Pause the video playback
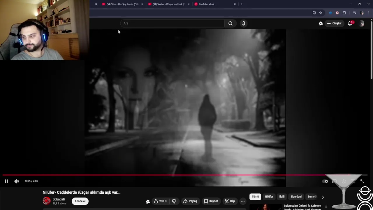The height and width of the screenshot is (210, 373). click(x=6, y=181)
